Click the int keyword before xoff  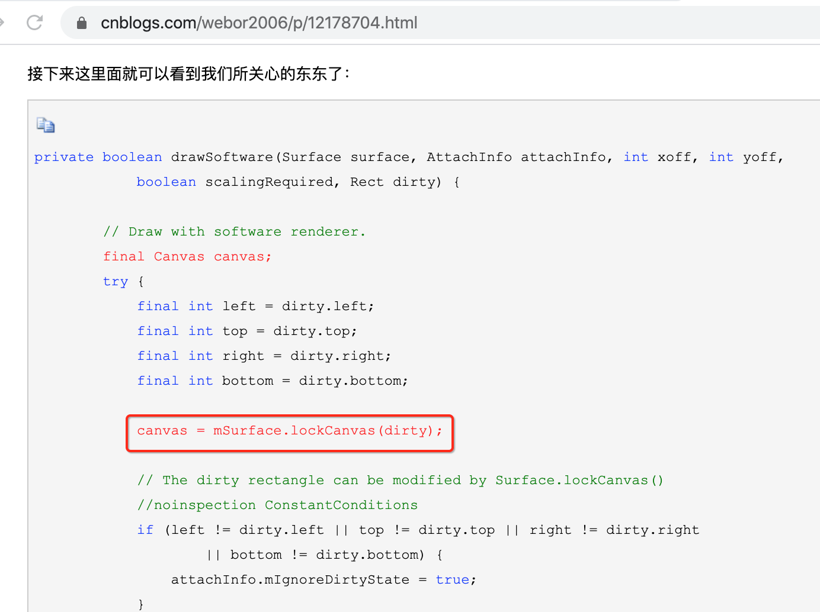(635, 157)
